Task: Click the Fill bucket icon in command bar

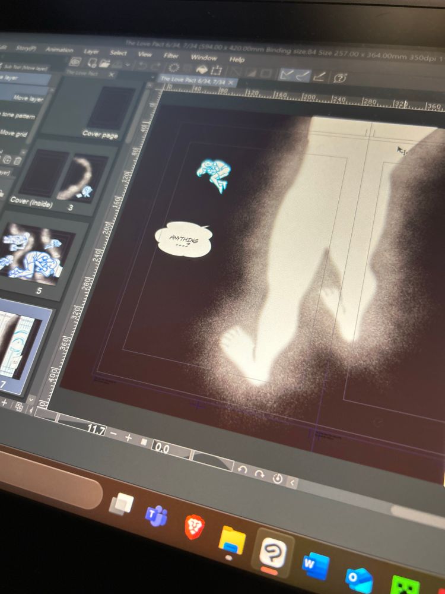Action: [x=202, y=69]
